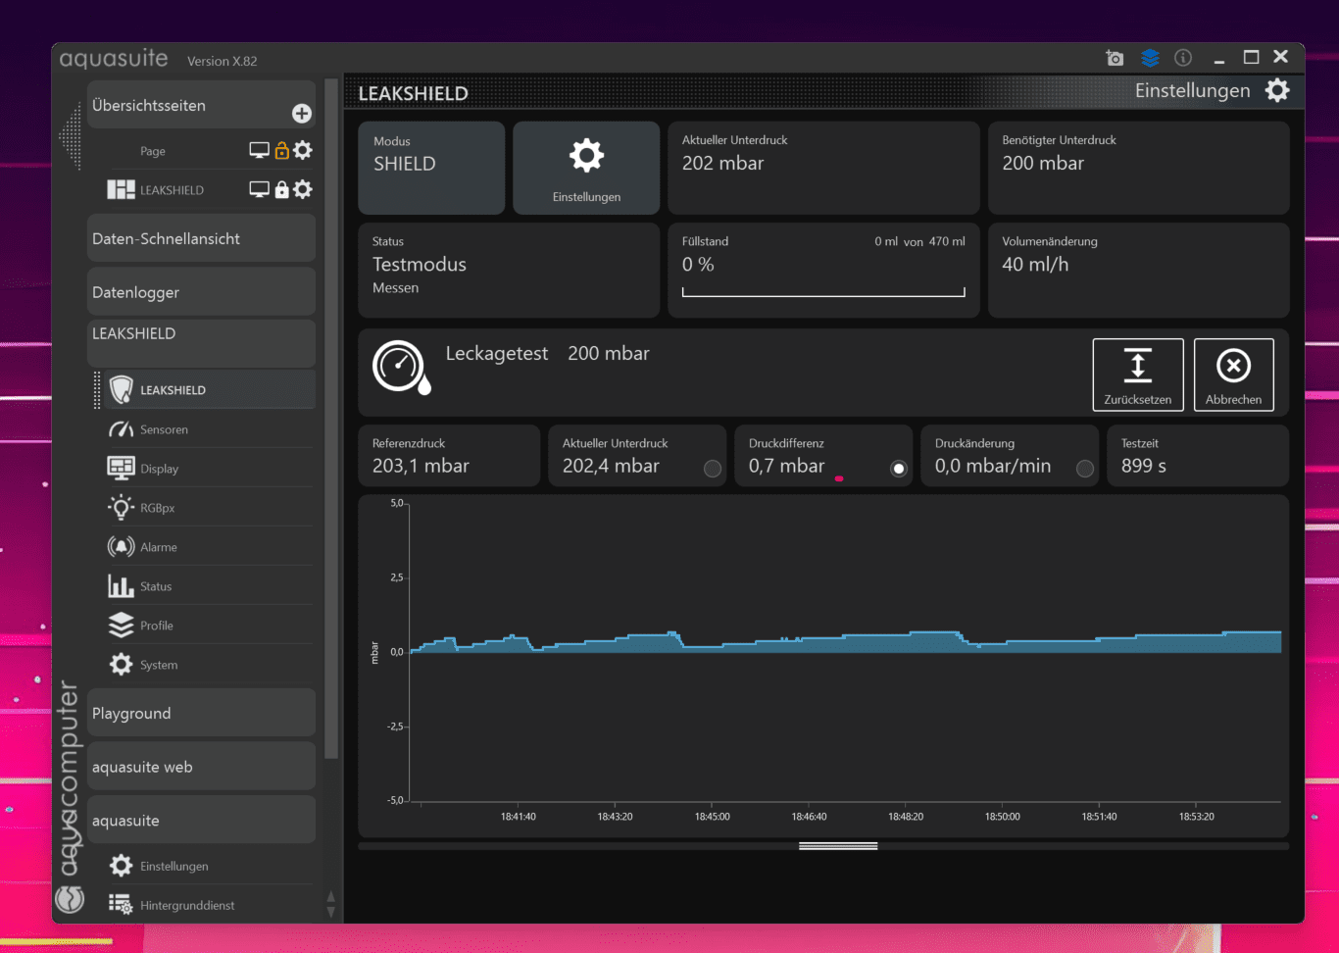1339x953 pixels.
Task: Click the pressure chart plot area
Action: click(845, 652)
